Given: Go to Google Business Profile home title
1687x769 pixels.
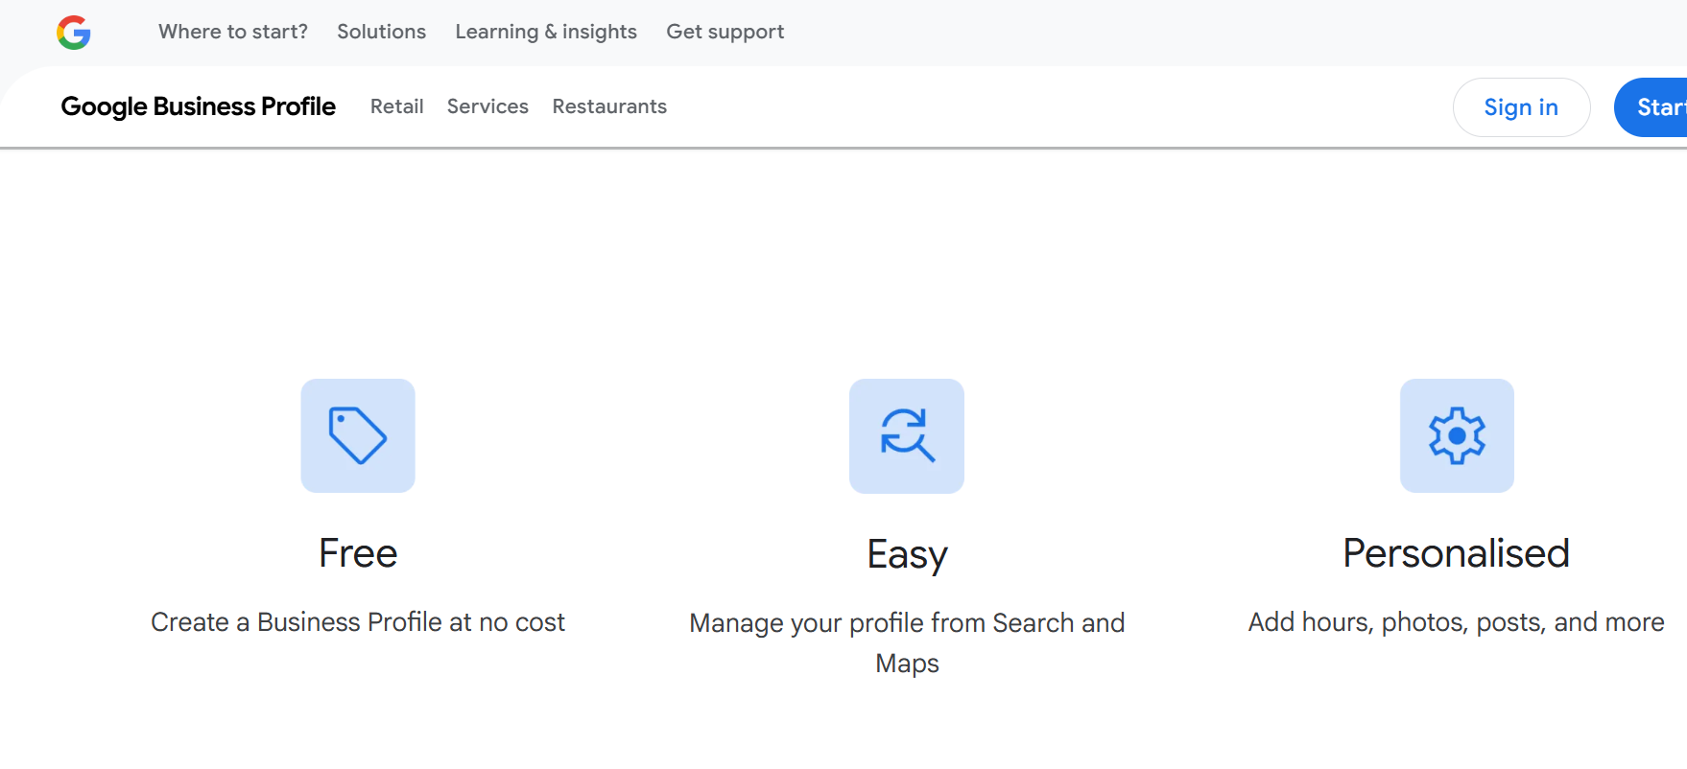Looking at the screenshot, I should point(198,106).
